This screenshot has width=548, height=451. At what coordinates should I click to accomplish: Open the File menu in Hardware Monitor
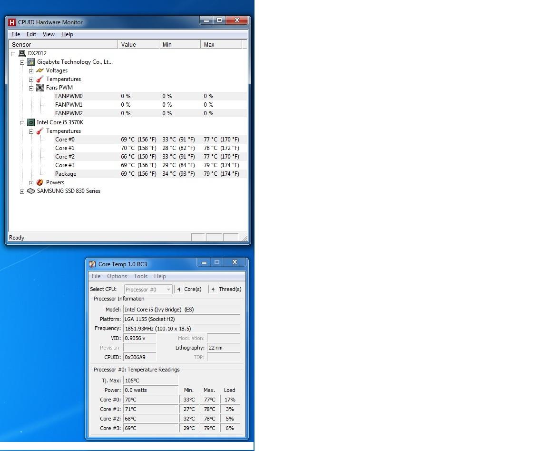click(16, 34)
